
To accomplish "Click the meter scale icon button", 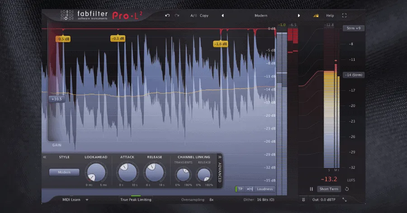I will [x=250, y=189].
